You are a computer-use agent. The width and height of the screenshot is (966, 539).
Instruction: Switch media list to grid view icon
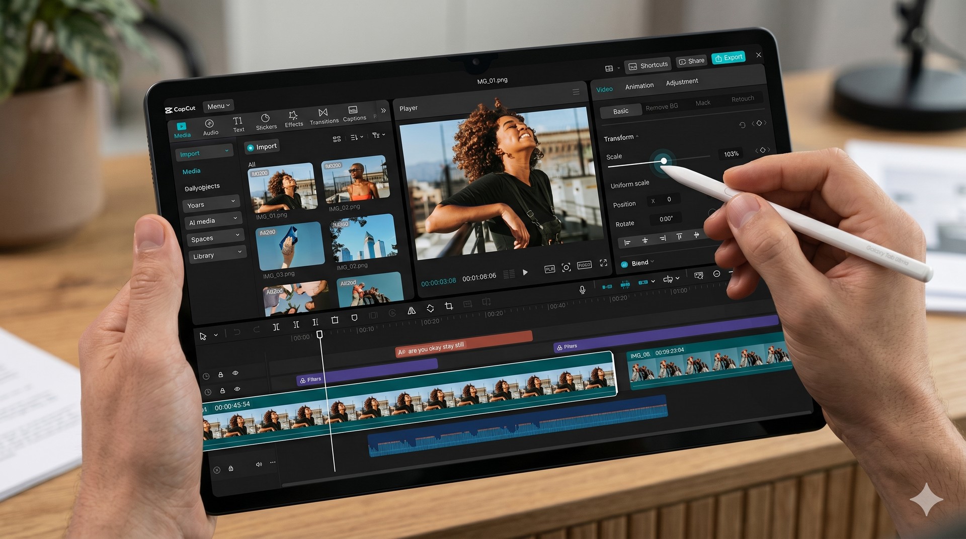pos(337,139)
